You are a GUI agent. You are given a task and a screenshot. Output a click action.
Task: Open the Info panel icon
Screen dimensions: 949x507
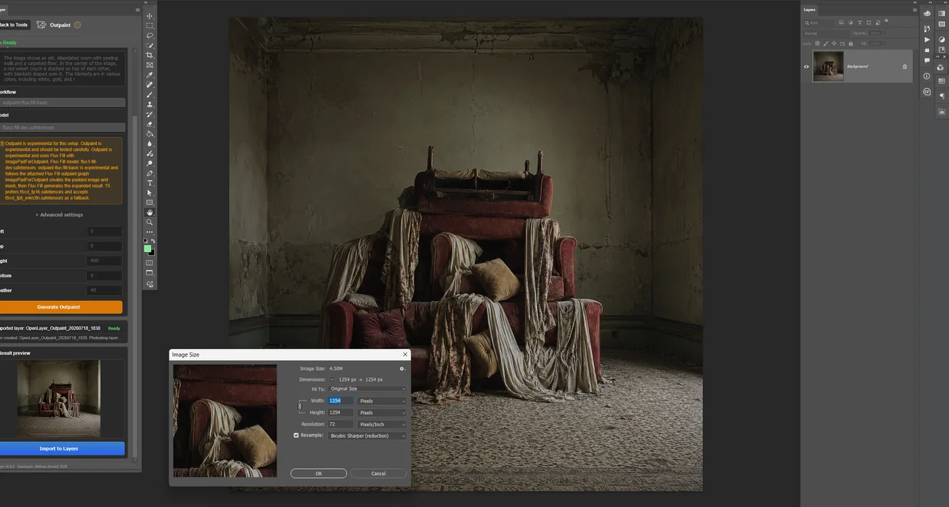927,76
